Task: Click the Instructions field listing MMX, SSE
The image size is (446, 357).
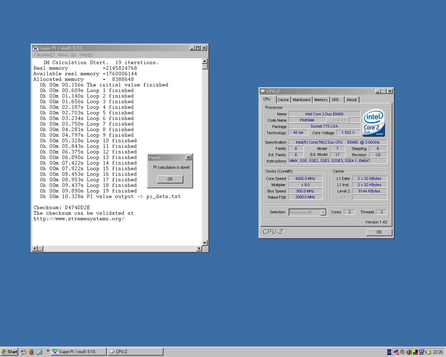Action: coord(338,161)
